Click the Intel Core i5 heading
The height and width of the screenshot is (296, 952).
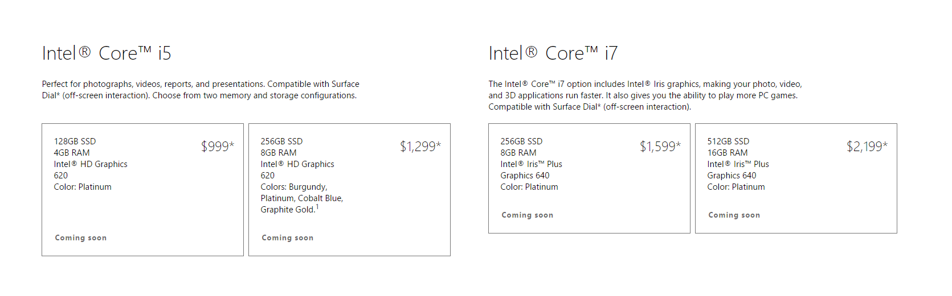tap(107, 53)
